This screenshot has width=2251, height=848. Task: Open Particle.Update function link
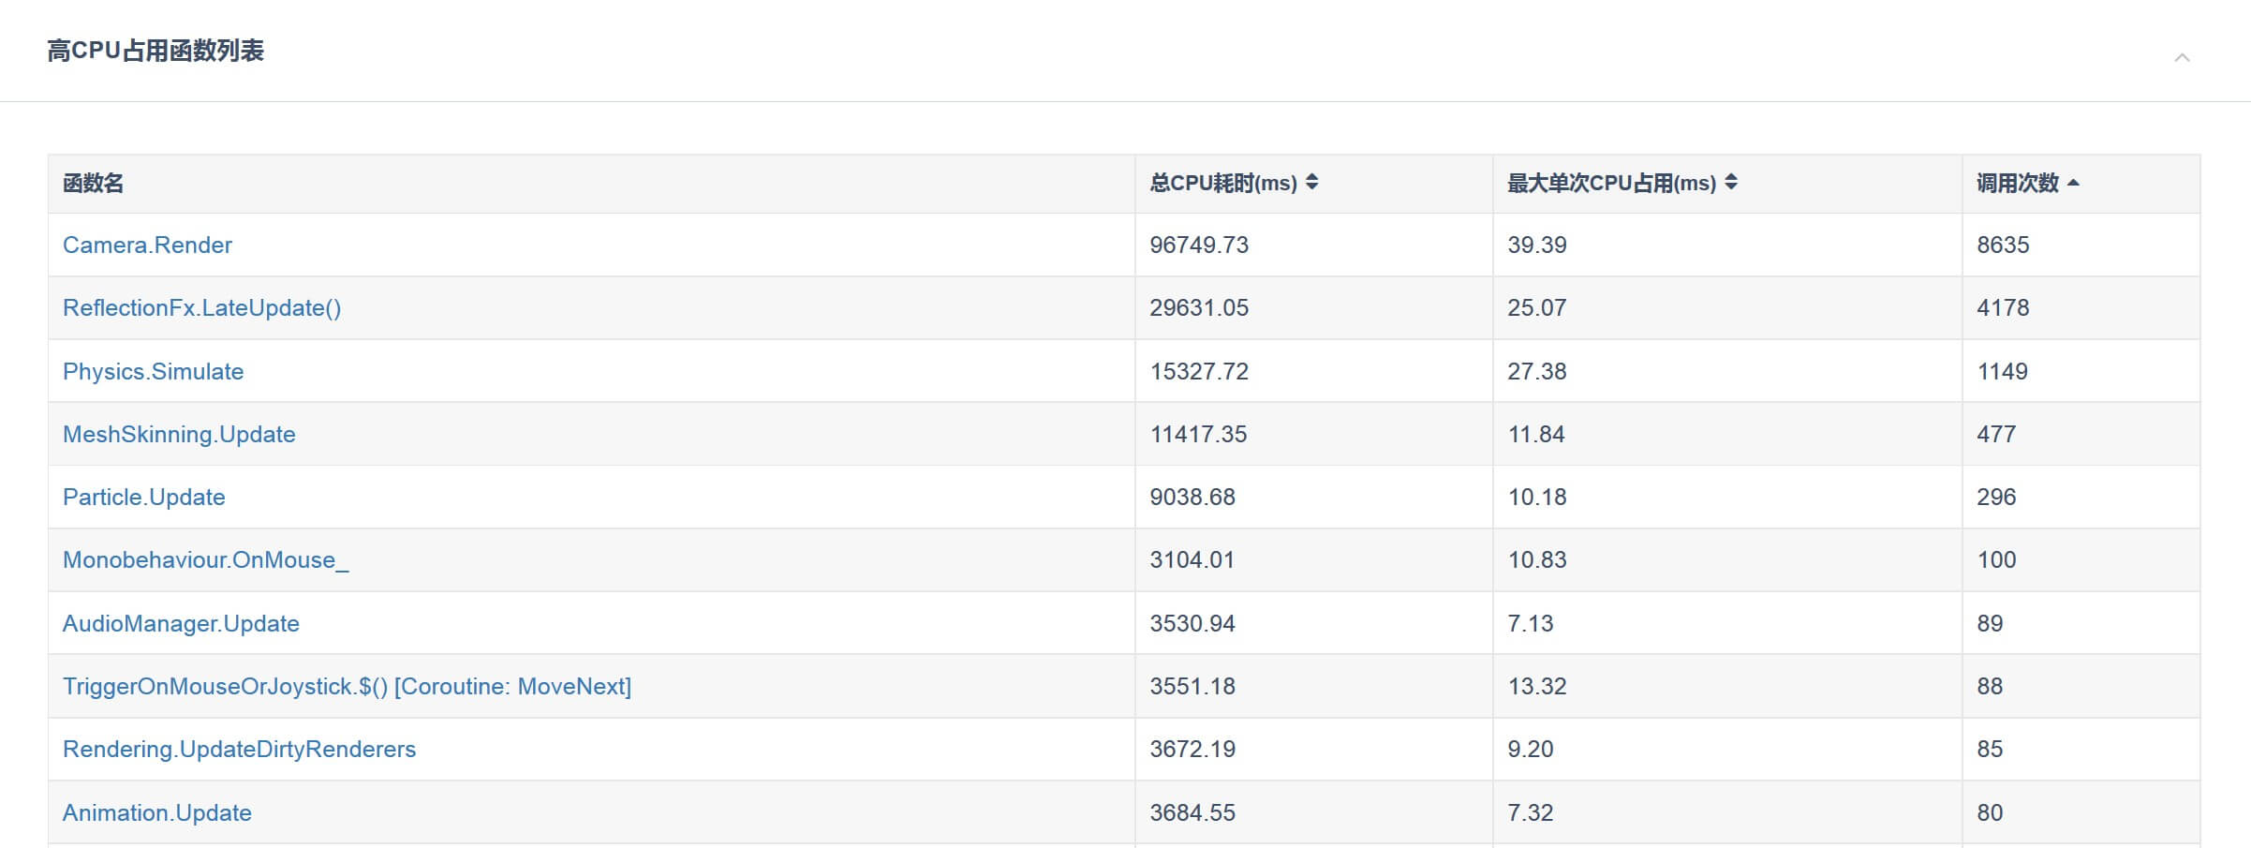pos(143,498)
